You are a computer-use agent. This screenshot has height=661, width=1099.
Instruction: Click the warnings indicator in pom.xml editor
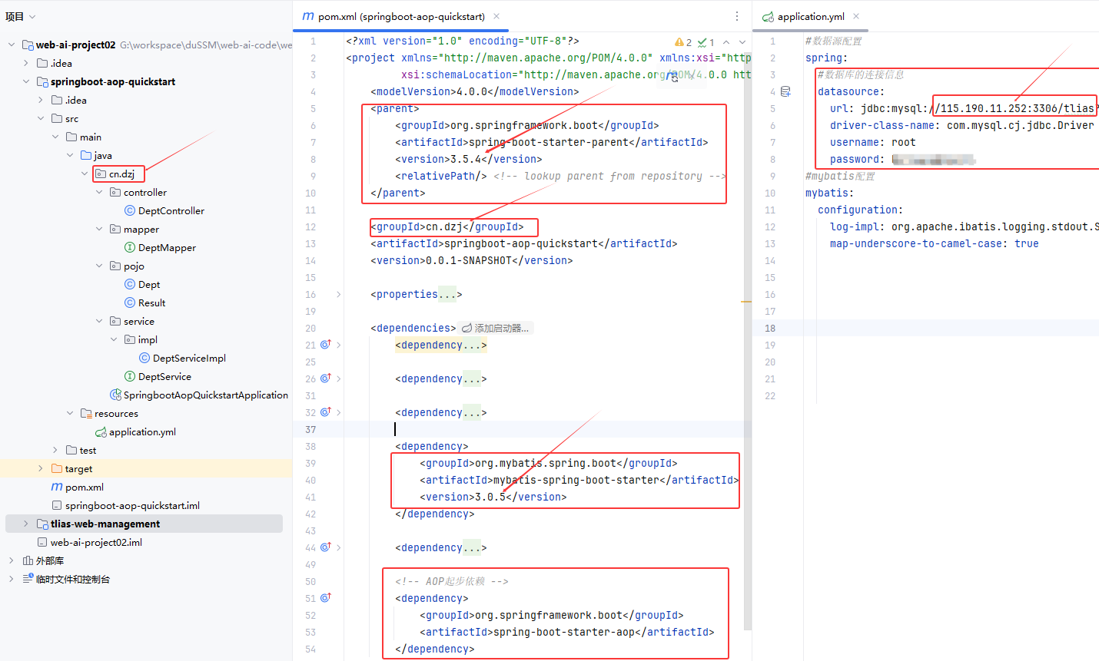click(683, 42)
